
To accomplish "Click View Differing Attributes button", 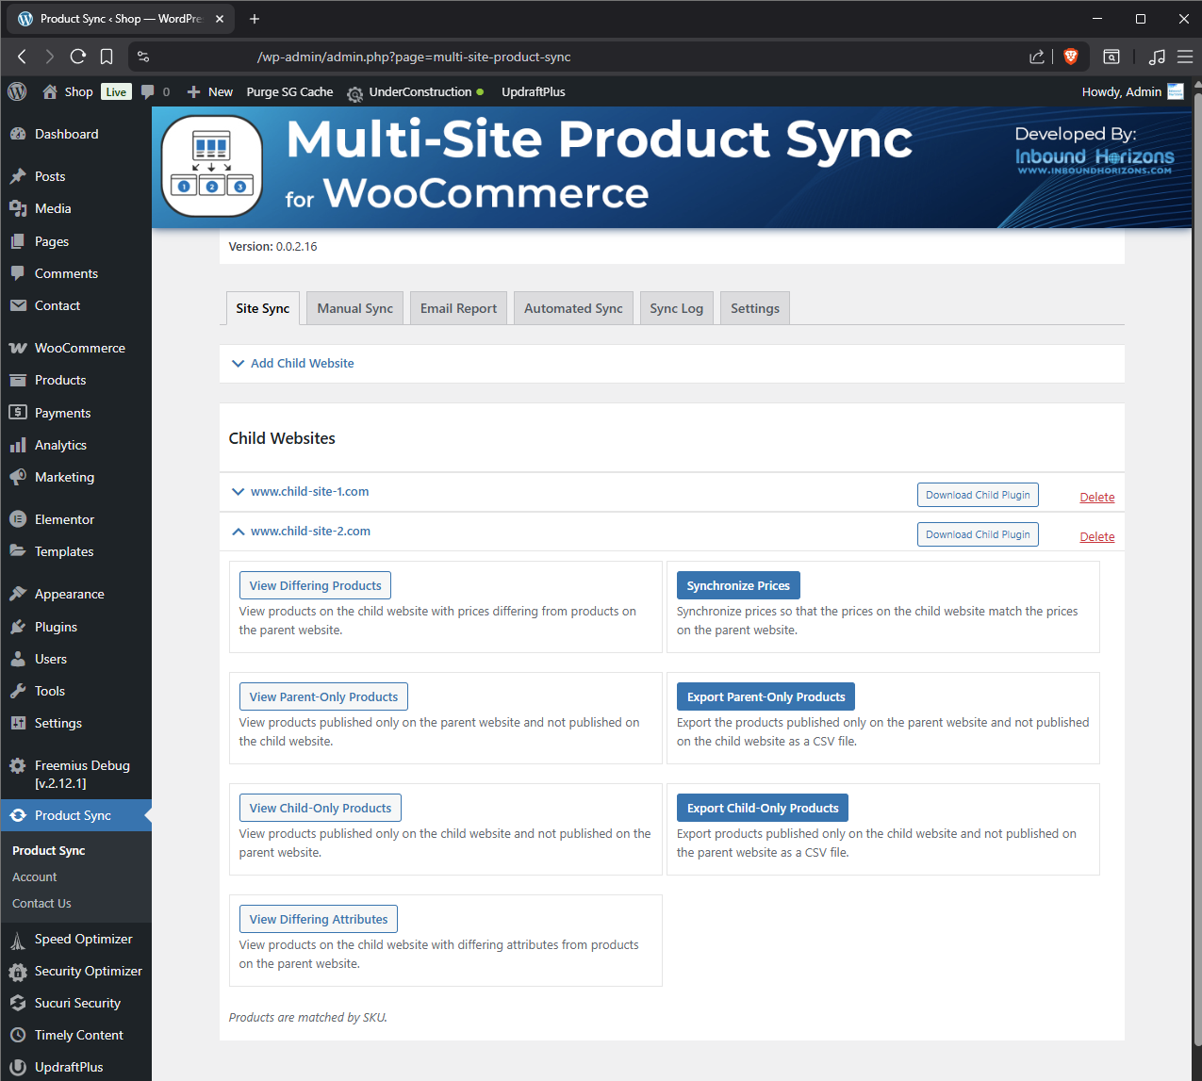I will click(x=318, y=919).
